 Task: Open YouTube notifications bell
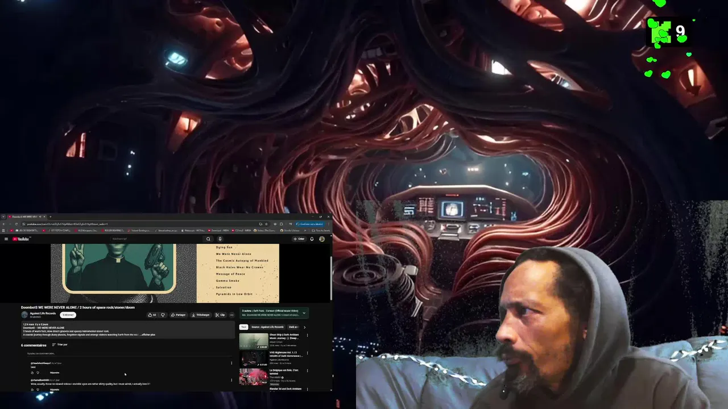(x=312, y=239)
